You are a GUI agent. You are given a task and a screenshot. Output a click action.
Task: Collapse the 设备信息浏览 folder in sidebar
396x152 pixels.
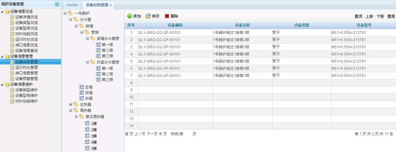coord(2,12)
